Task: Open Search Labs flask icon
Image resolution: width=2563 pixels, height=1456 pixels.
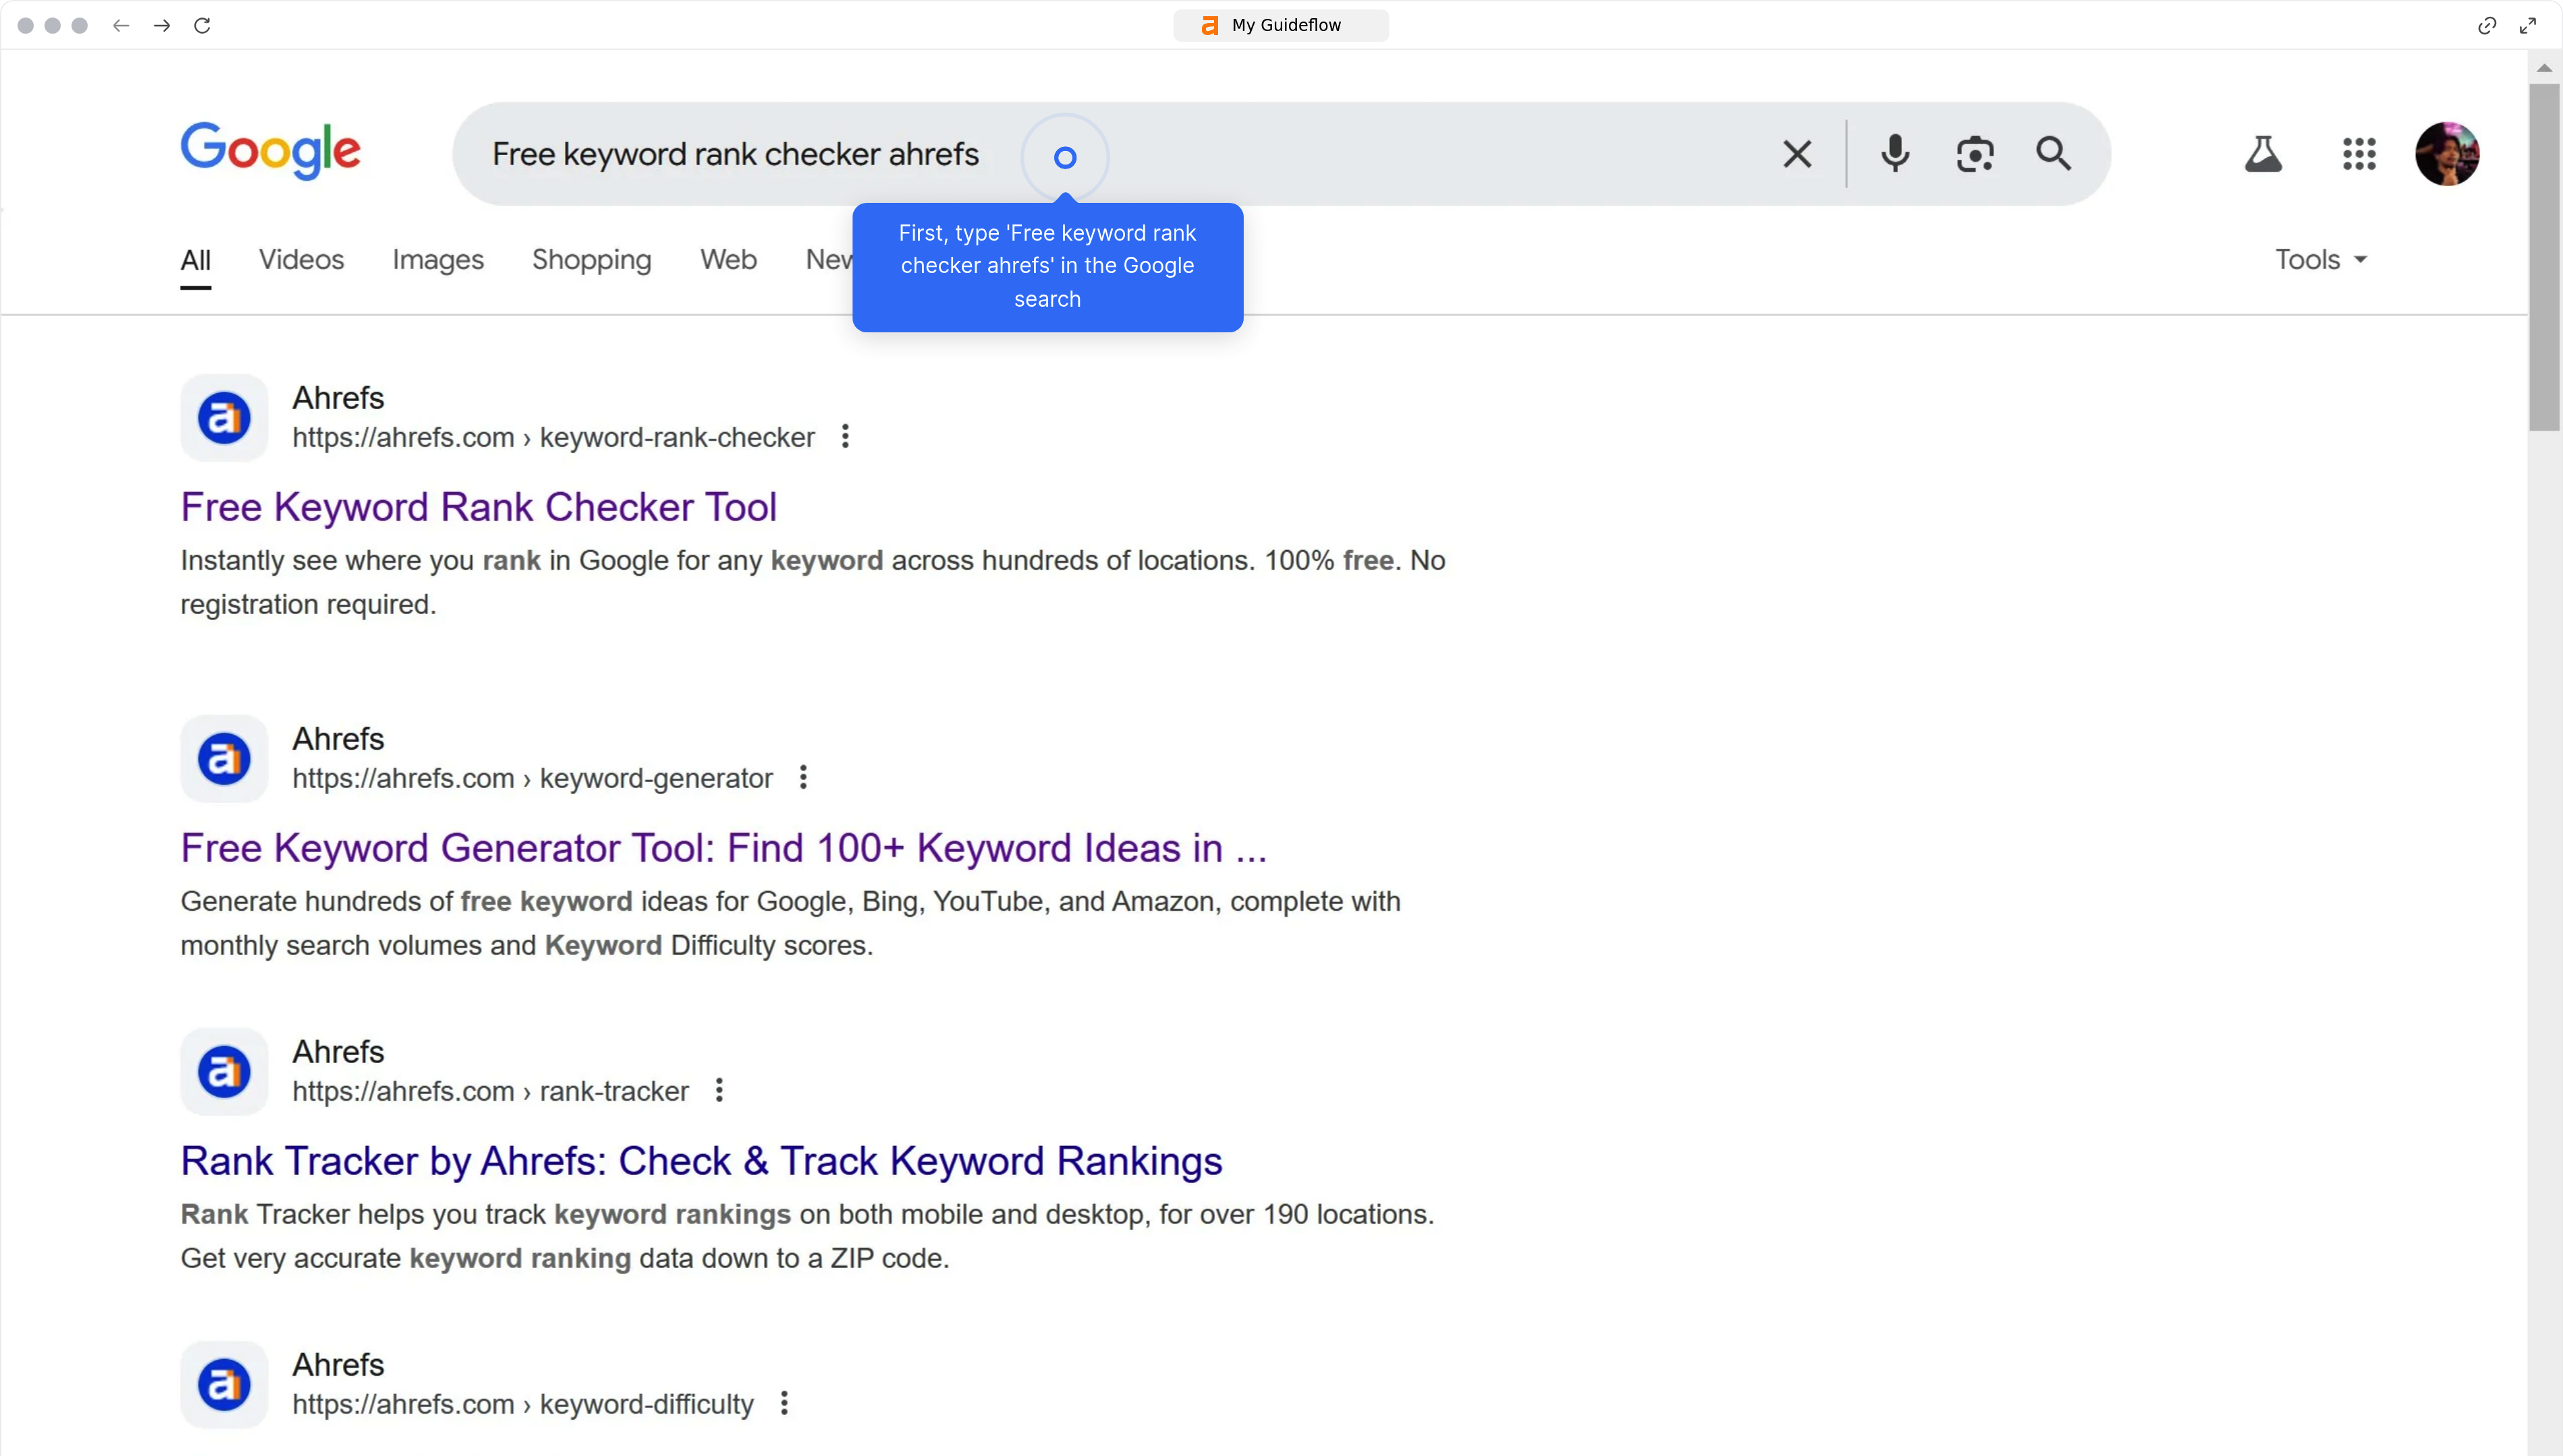Action: point(2263,154)
